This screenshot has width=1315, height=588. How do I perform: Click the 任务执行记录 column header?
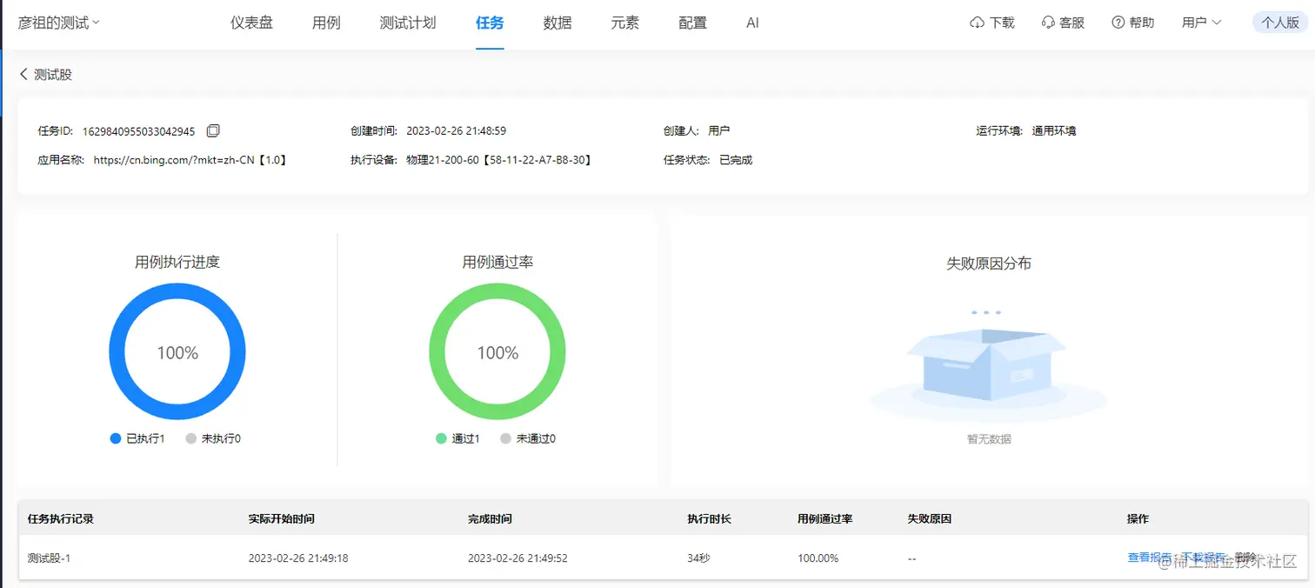[x=61, y=518]
